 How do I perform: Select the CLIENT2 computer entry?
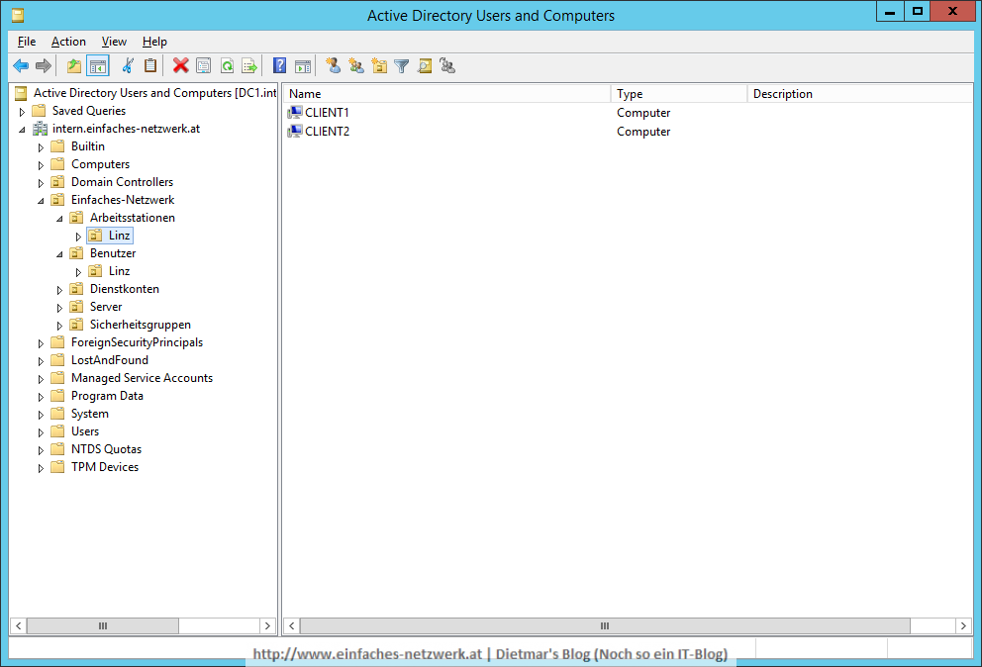[327, 132]
